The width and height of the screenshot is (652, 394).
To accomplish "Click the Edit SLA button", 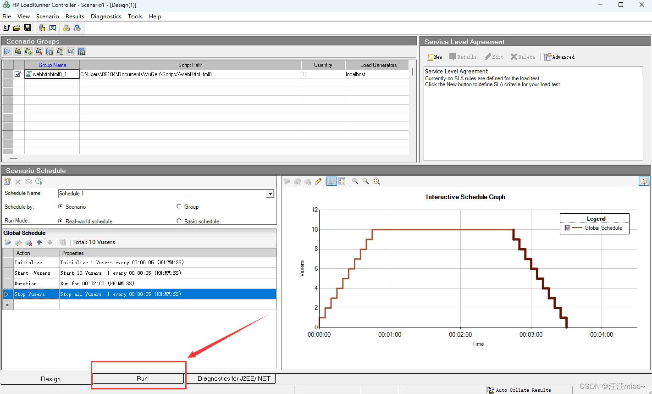I will click(494, 57).
